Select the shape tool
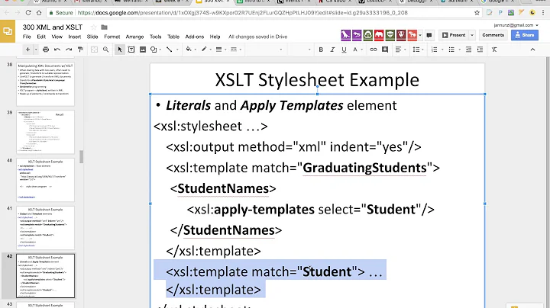Image resolution: width=550 pixels, height=308 pixels. pos(154,50)
